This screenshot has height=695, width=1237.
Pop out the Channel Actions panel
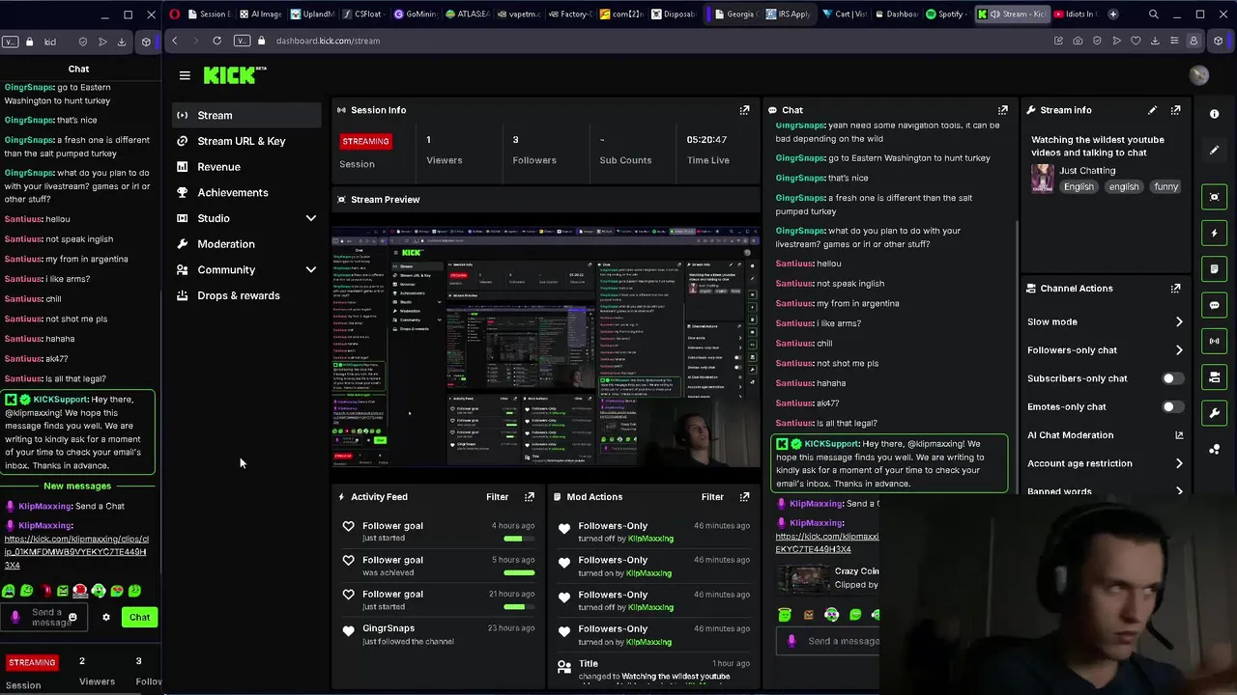(1175, 289)
